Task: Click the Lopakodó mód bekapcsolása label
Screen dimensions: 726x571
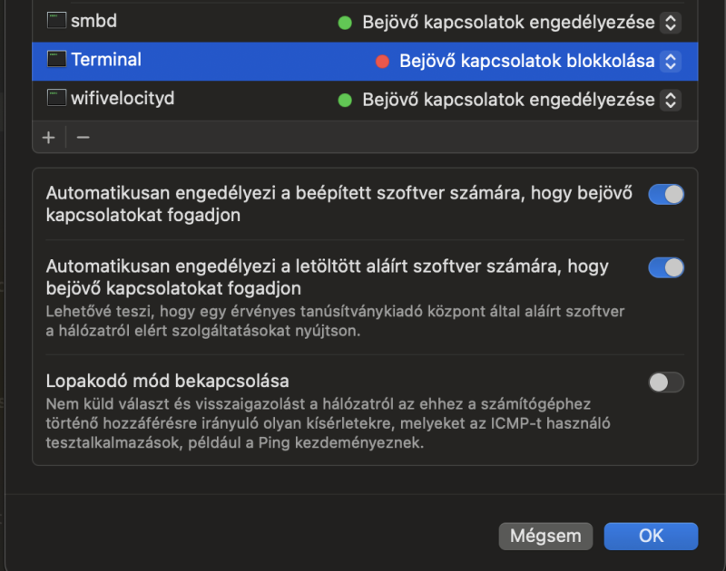Action: [x=167, y=381]
